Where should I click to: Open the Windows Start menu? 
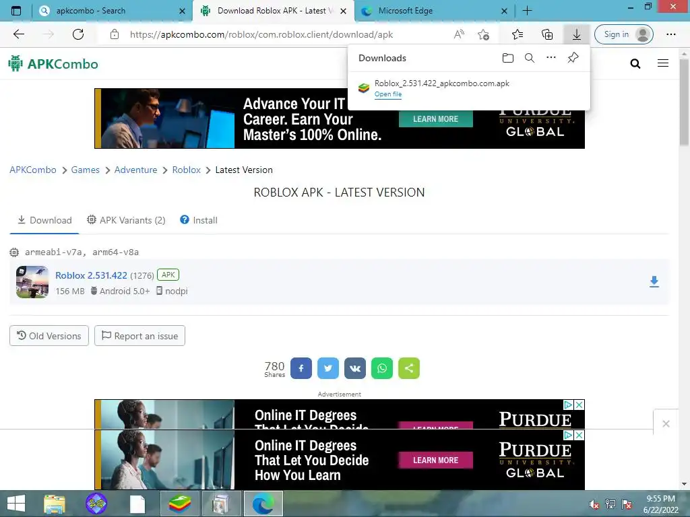coord(16,504)
